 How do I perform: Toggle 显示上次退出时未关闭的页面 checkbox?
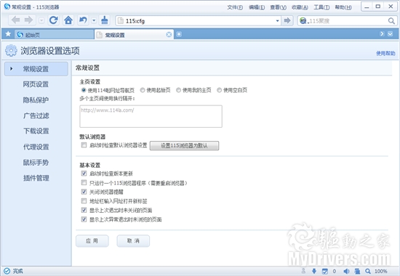[84, 210]
